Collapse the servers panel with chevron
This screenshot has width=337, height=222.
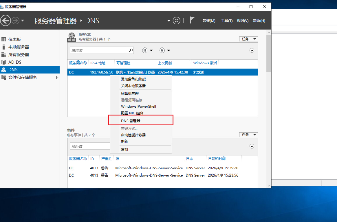pyautogui.click(x=252, y=50)
